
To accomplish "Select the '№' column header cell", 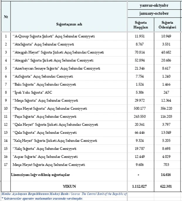I will click(x=6, y=17).
